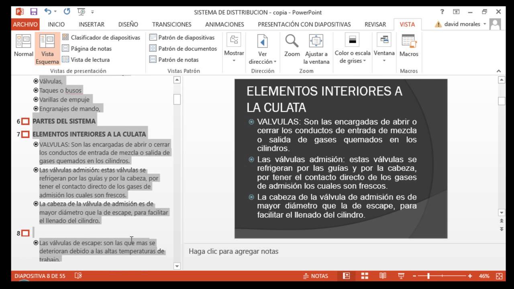Open INSERTAR tab
The image size is (514, 289).
(x=91, y=24)
